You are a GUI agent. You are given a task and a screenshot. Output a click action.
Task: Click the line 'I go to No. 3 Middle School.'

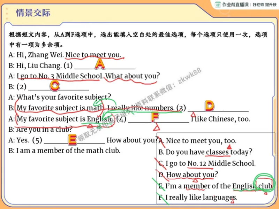click(60, 76)
